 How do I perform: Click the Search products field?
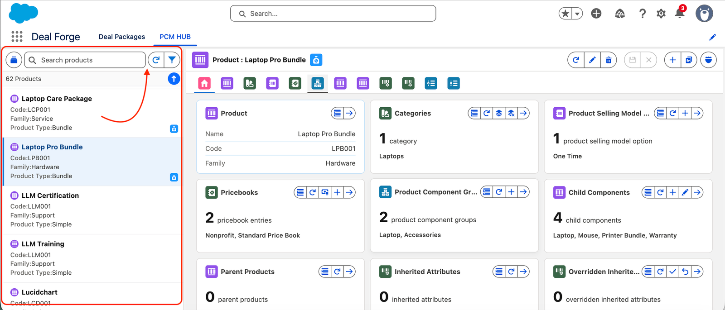[85, 60]
